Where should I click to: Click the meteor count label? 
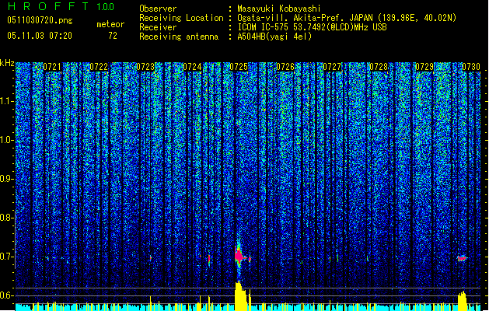[x=110, y=24]
